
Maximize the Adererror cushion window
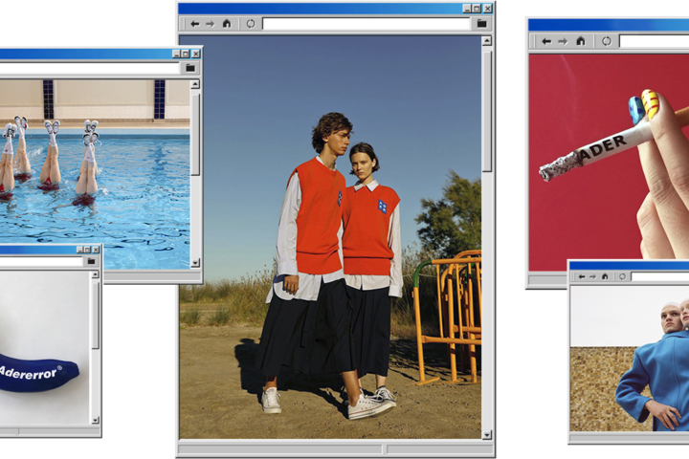coord(87,250)
